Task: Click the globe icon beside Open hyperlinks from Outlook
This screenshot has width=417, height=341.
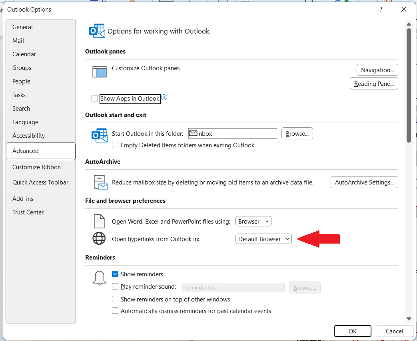Action: tap(99, 238)
